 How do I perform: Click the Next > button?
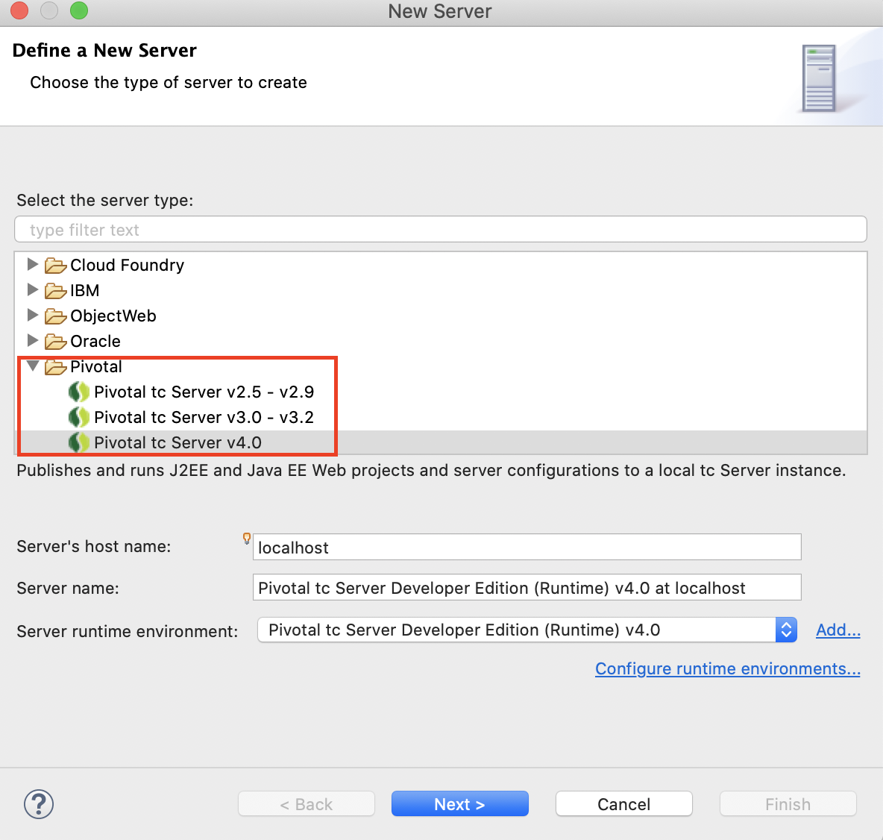pyautogui.click(x=459, y=804)
